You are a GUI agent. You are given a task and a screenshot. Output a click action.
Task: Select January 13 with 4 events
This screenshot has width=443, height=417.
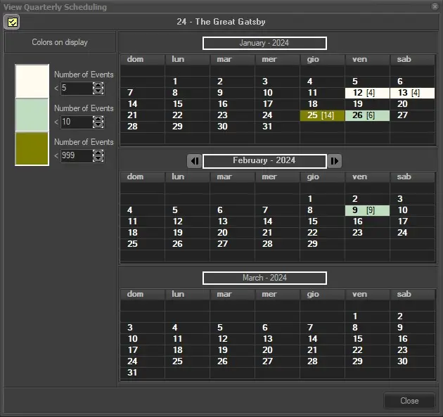click(412, 93)
